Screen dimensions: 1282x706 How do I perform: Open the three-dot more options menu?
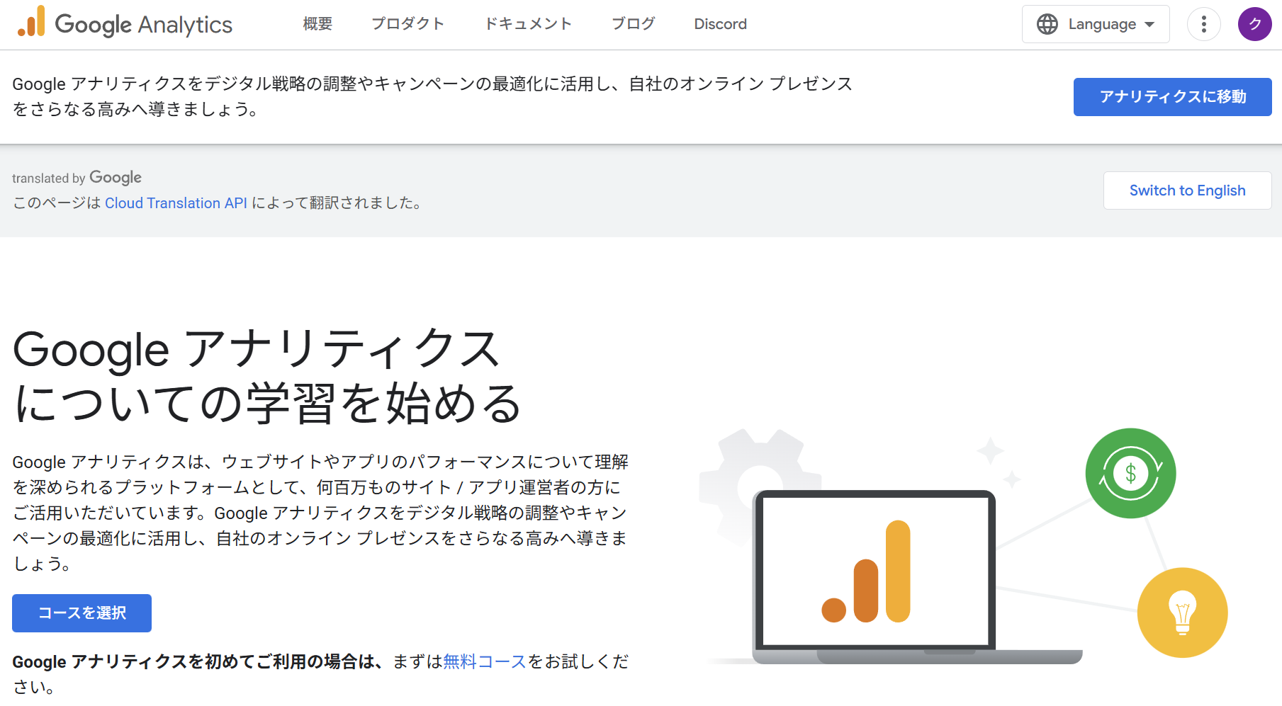pyautogui.click(x=1203, y=24)
